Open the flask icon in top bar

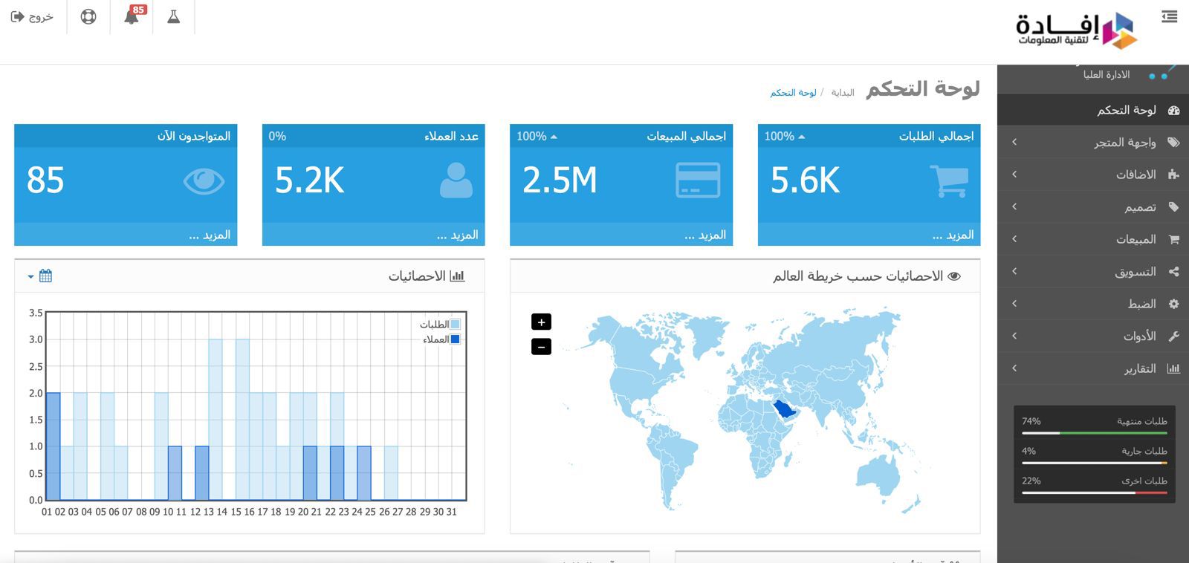(173, 16)
